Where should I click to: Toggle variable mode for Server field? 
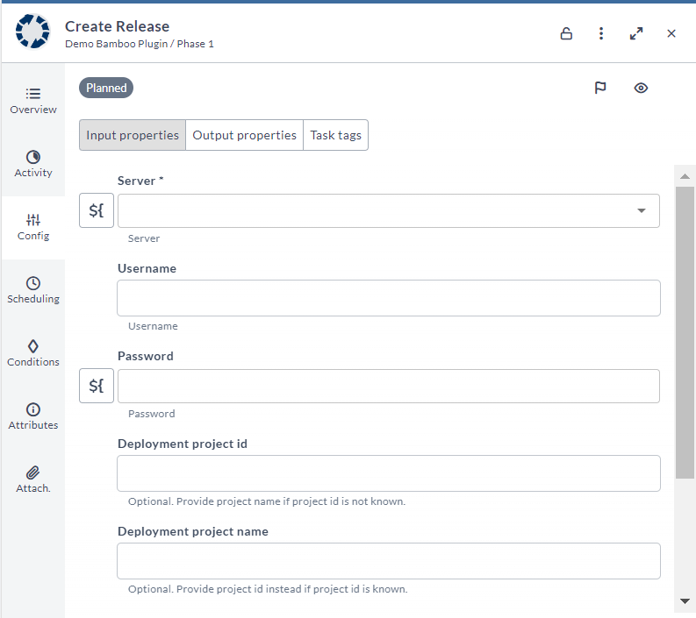97,210
